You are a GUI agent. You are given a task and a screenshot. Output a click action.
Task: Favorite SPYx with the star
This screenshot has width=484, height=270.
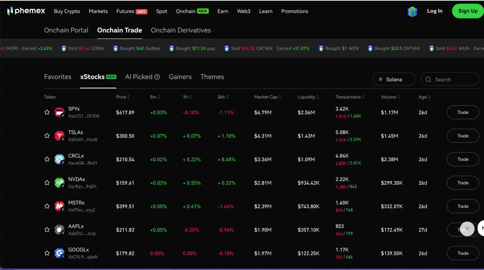coord(47,112)
